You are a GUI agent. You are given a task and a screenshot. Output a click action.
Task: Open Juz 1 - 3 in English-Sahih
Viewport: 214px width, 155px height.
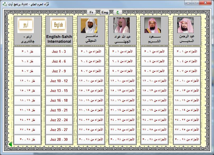click(x=59, y=52)
